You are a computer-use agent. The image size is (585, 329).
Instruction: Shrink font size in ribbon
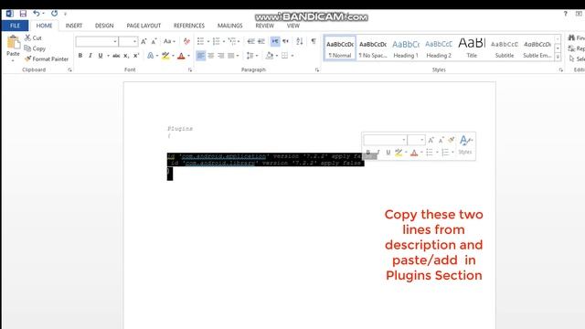pyautogui.click(x=154, y=41)
